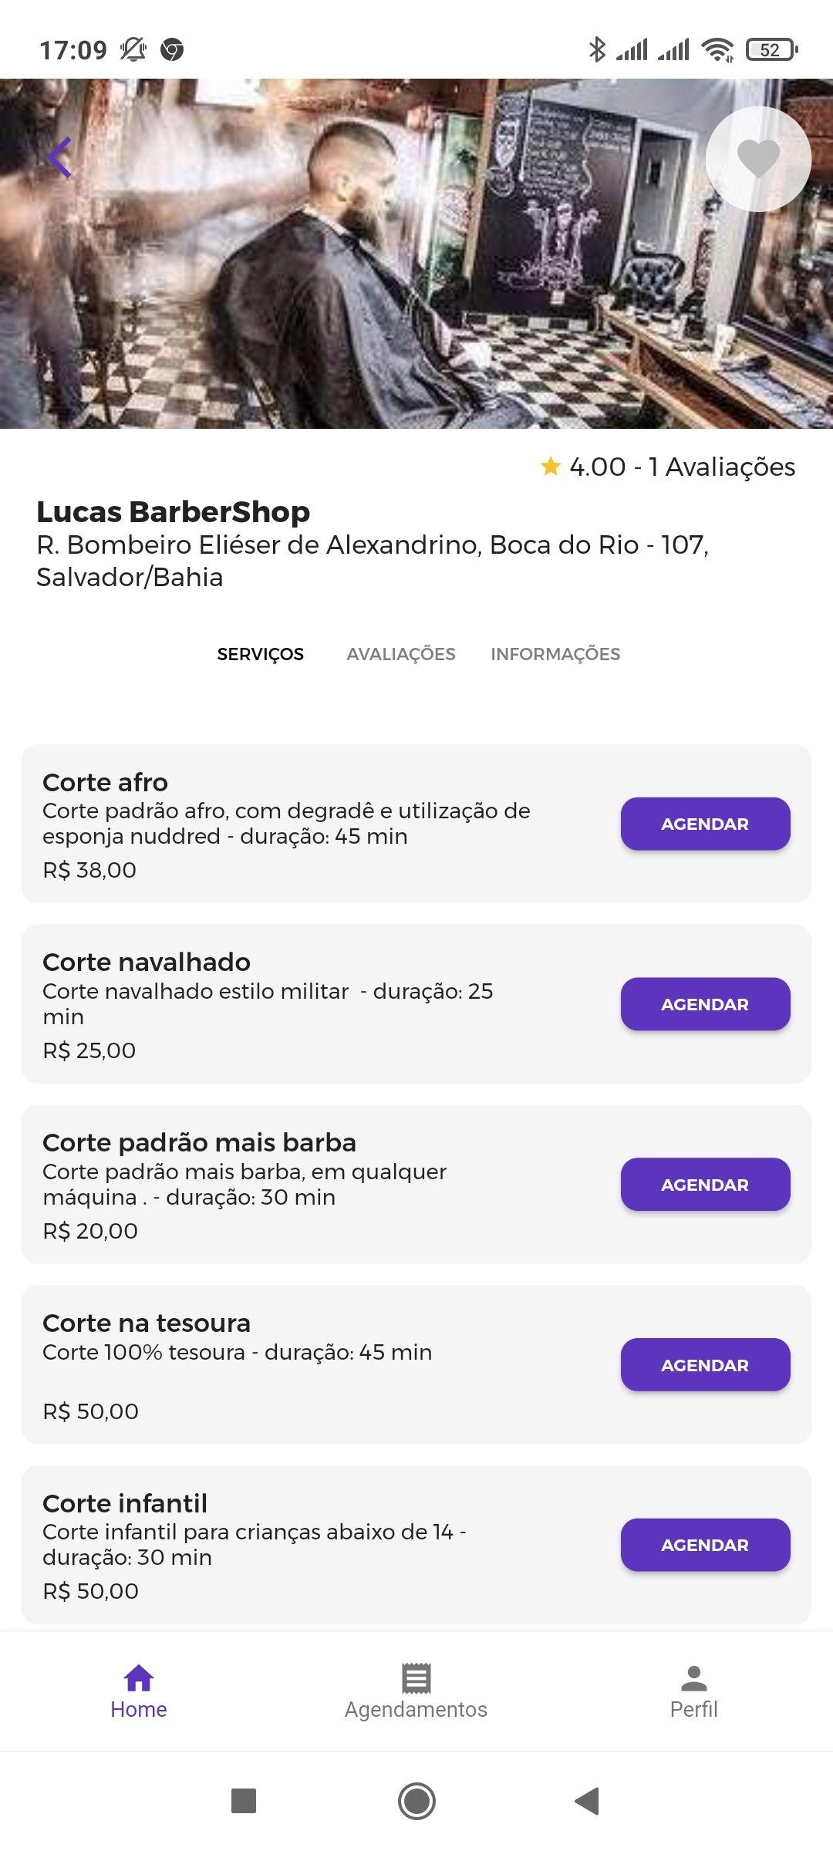Open the Home tab icon

pos(139,1678)
